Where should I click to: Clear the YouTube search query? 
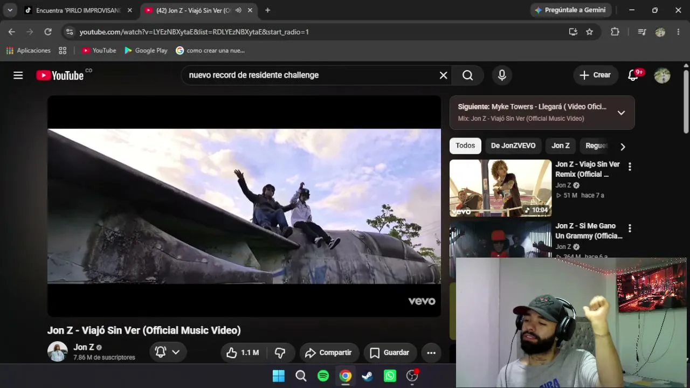[443, 75]
